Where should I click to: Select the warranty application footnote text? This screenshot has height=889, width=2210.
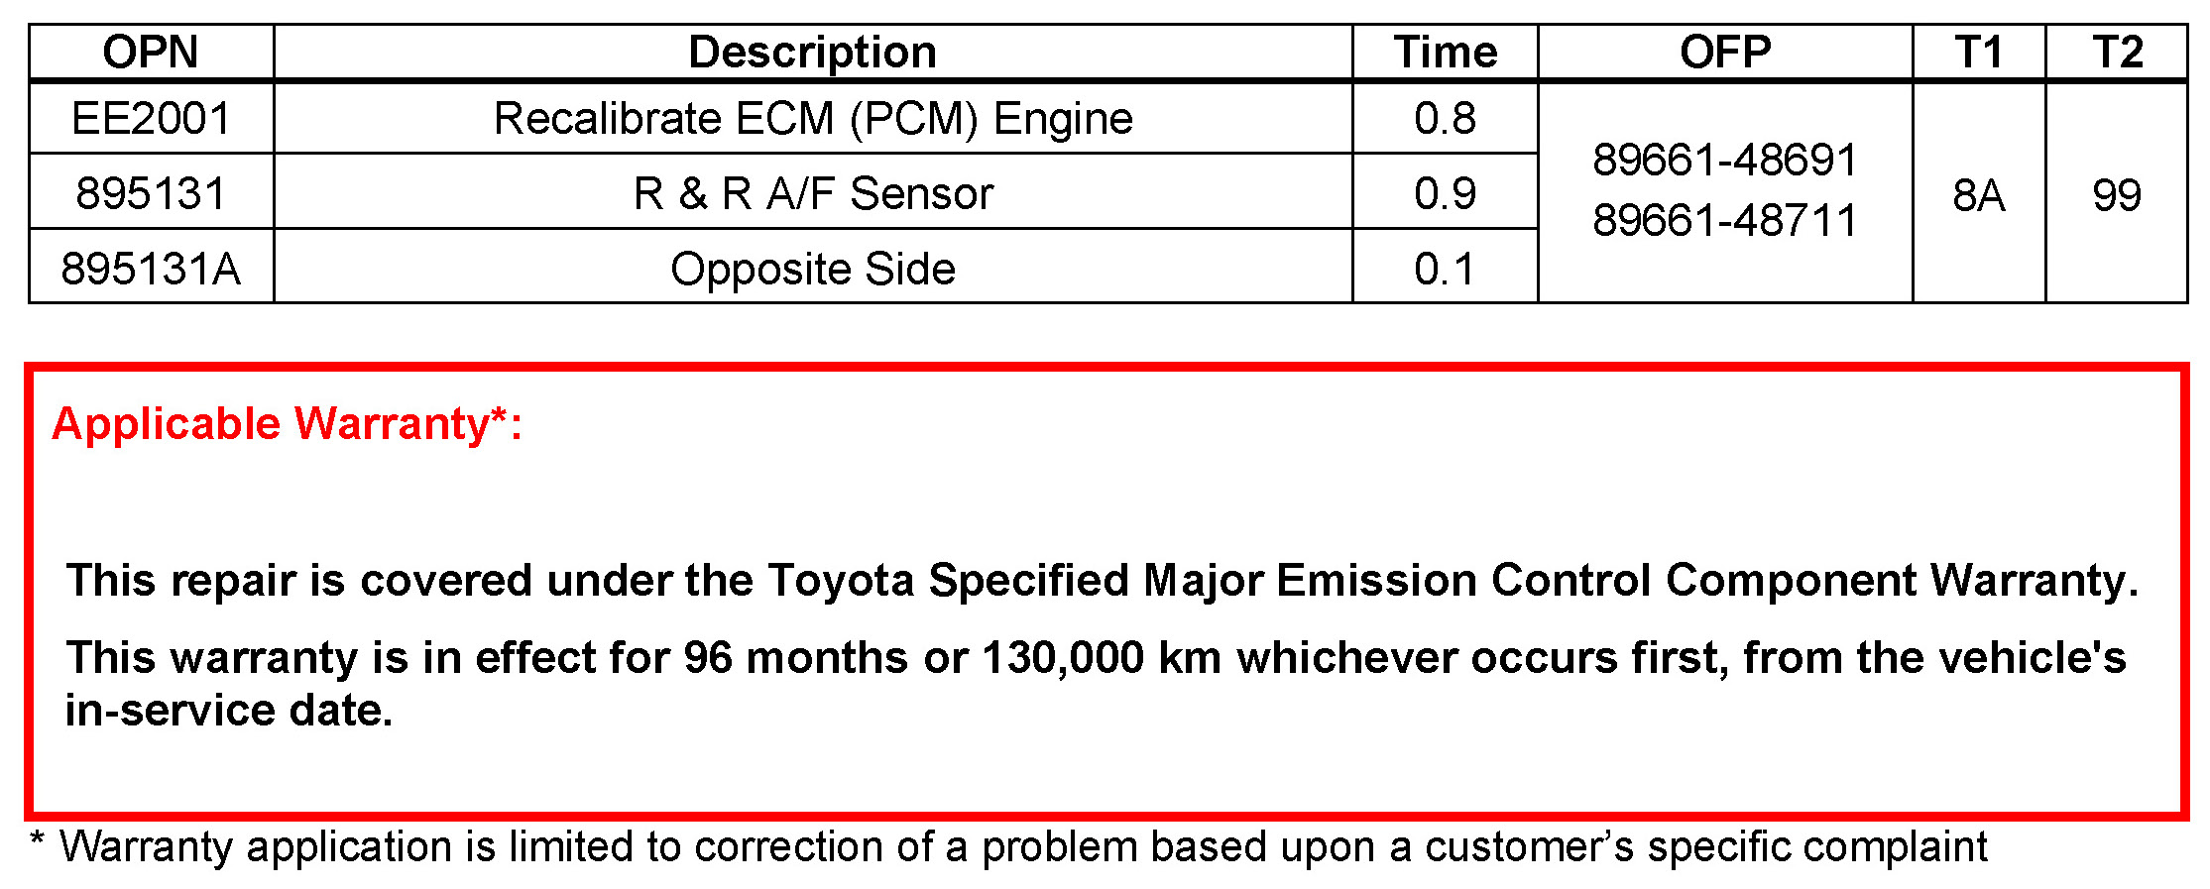click(x=1021, y=847)
